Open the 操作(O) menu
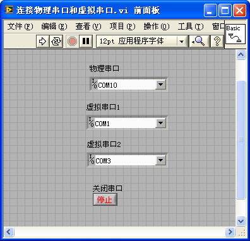The height and width of the screenshot is (241, 250). coord(157,26)
